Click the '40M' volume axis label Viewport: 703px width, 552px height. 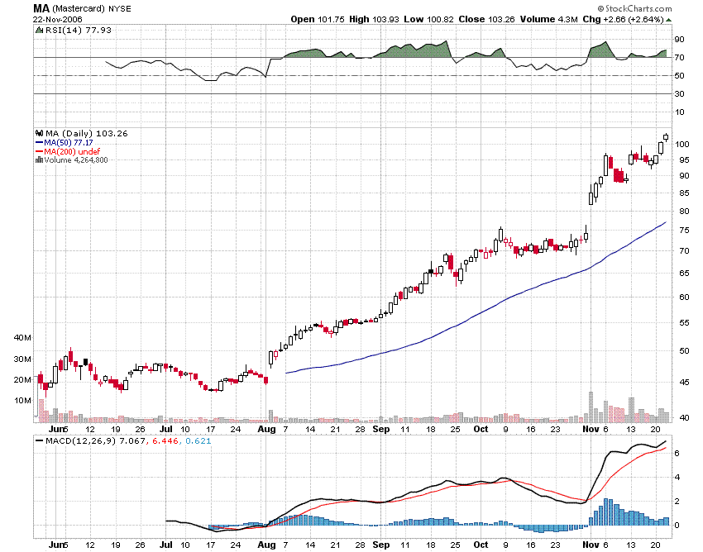[x=22, y=337]
